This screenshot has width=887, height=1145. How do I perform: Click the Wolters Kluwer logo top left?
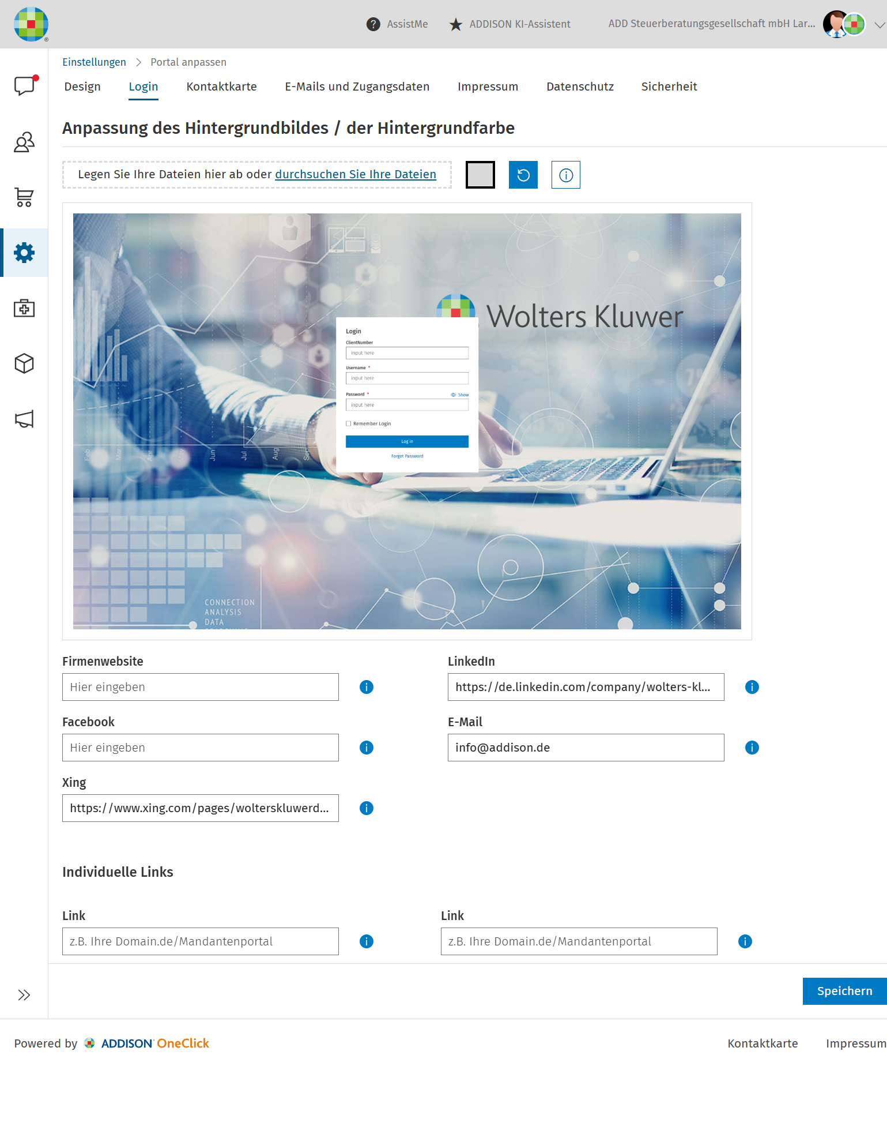[x=31, y=24]
